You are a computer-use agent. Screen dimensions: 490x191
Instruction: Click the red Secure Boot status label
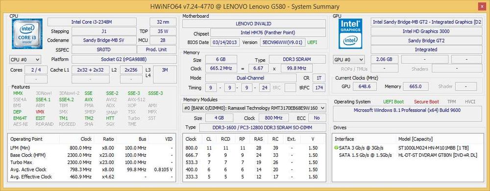426,102
